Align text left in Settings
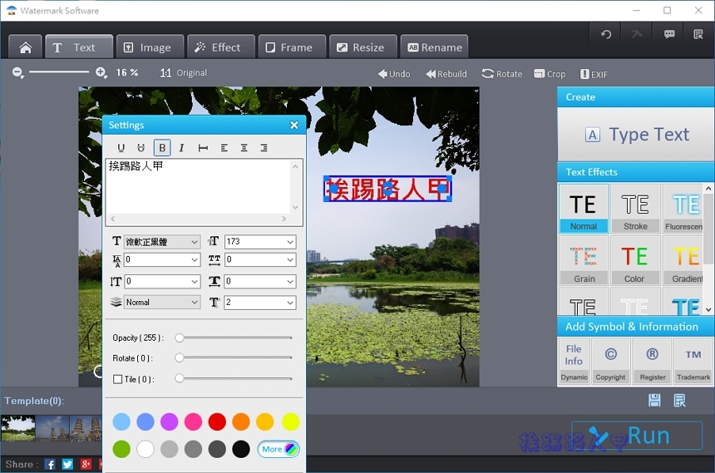The image size is (715, 473). click(224, 148)
